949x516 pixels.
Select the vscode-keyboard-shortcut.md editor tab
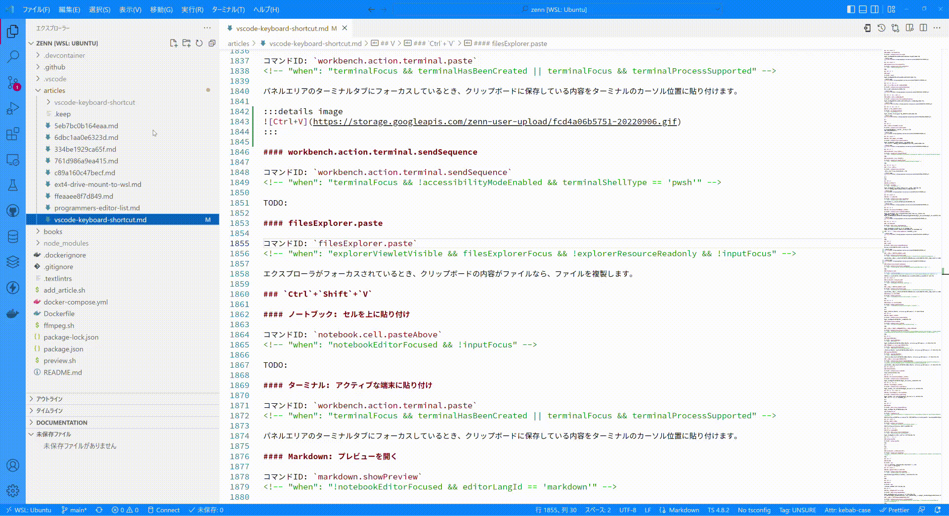click(x=282, y=28)
